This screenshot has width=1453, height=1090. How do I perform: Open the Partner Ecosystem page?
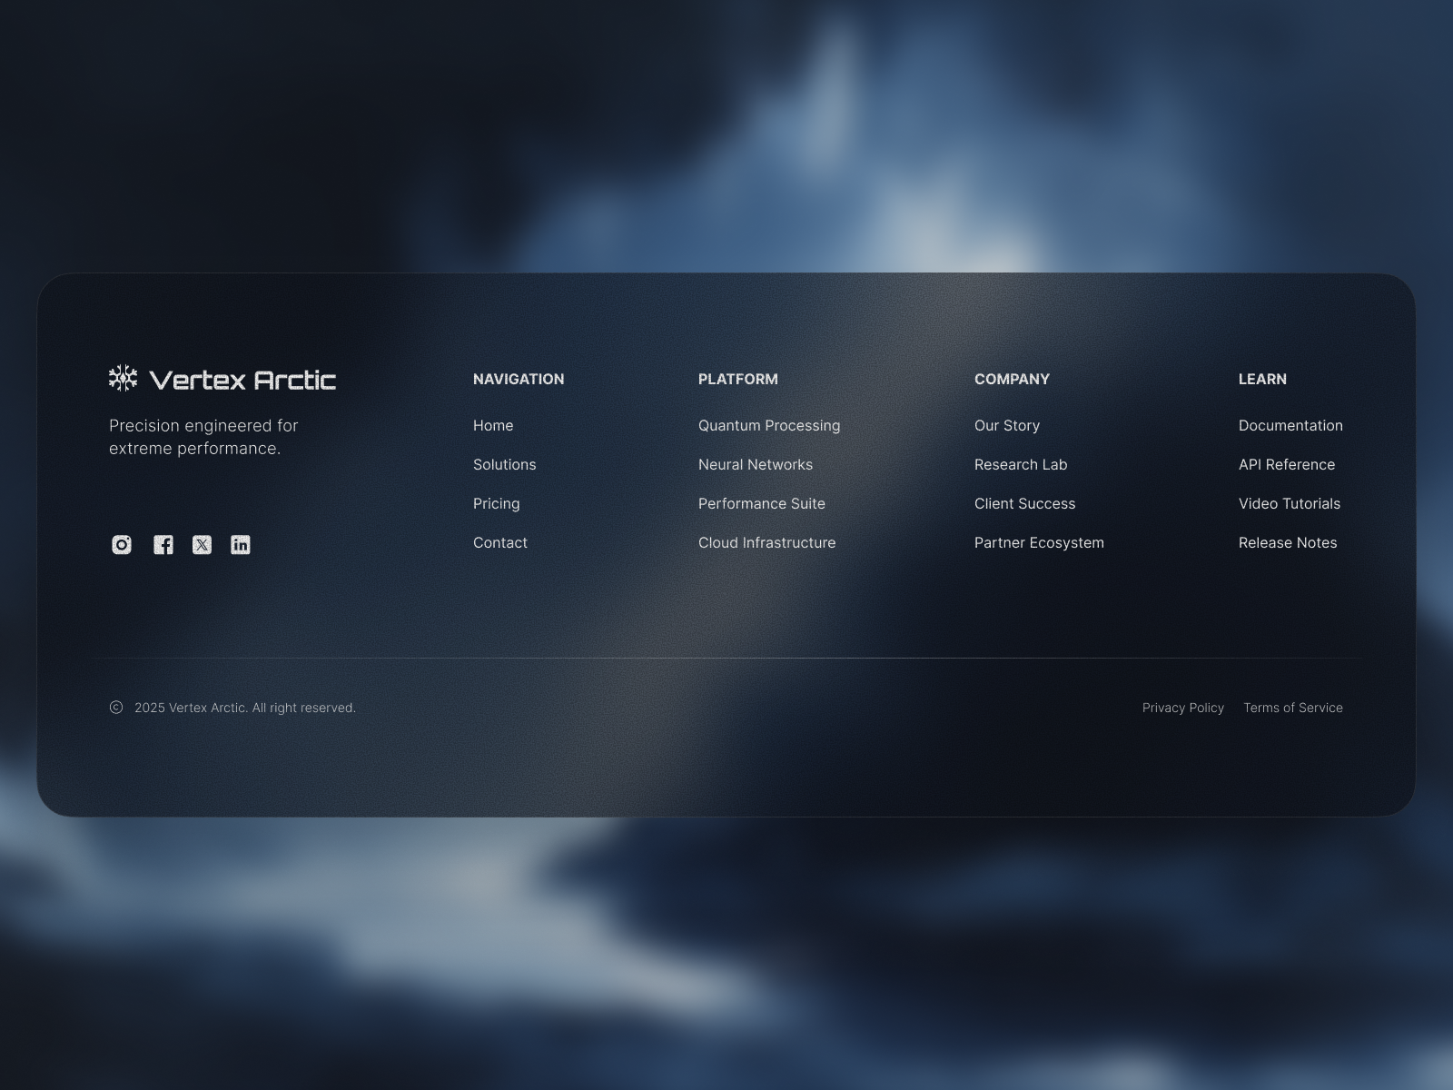point(1038,542)
